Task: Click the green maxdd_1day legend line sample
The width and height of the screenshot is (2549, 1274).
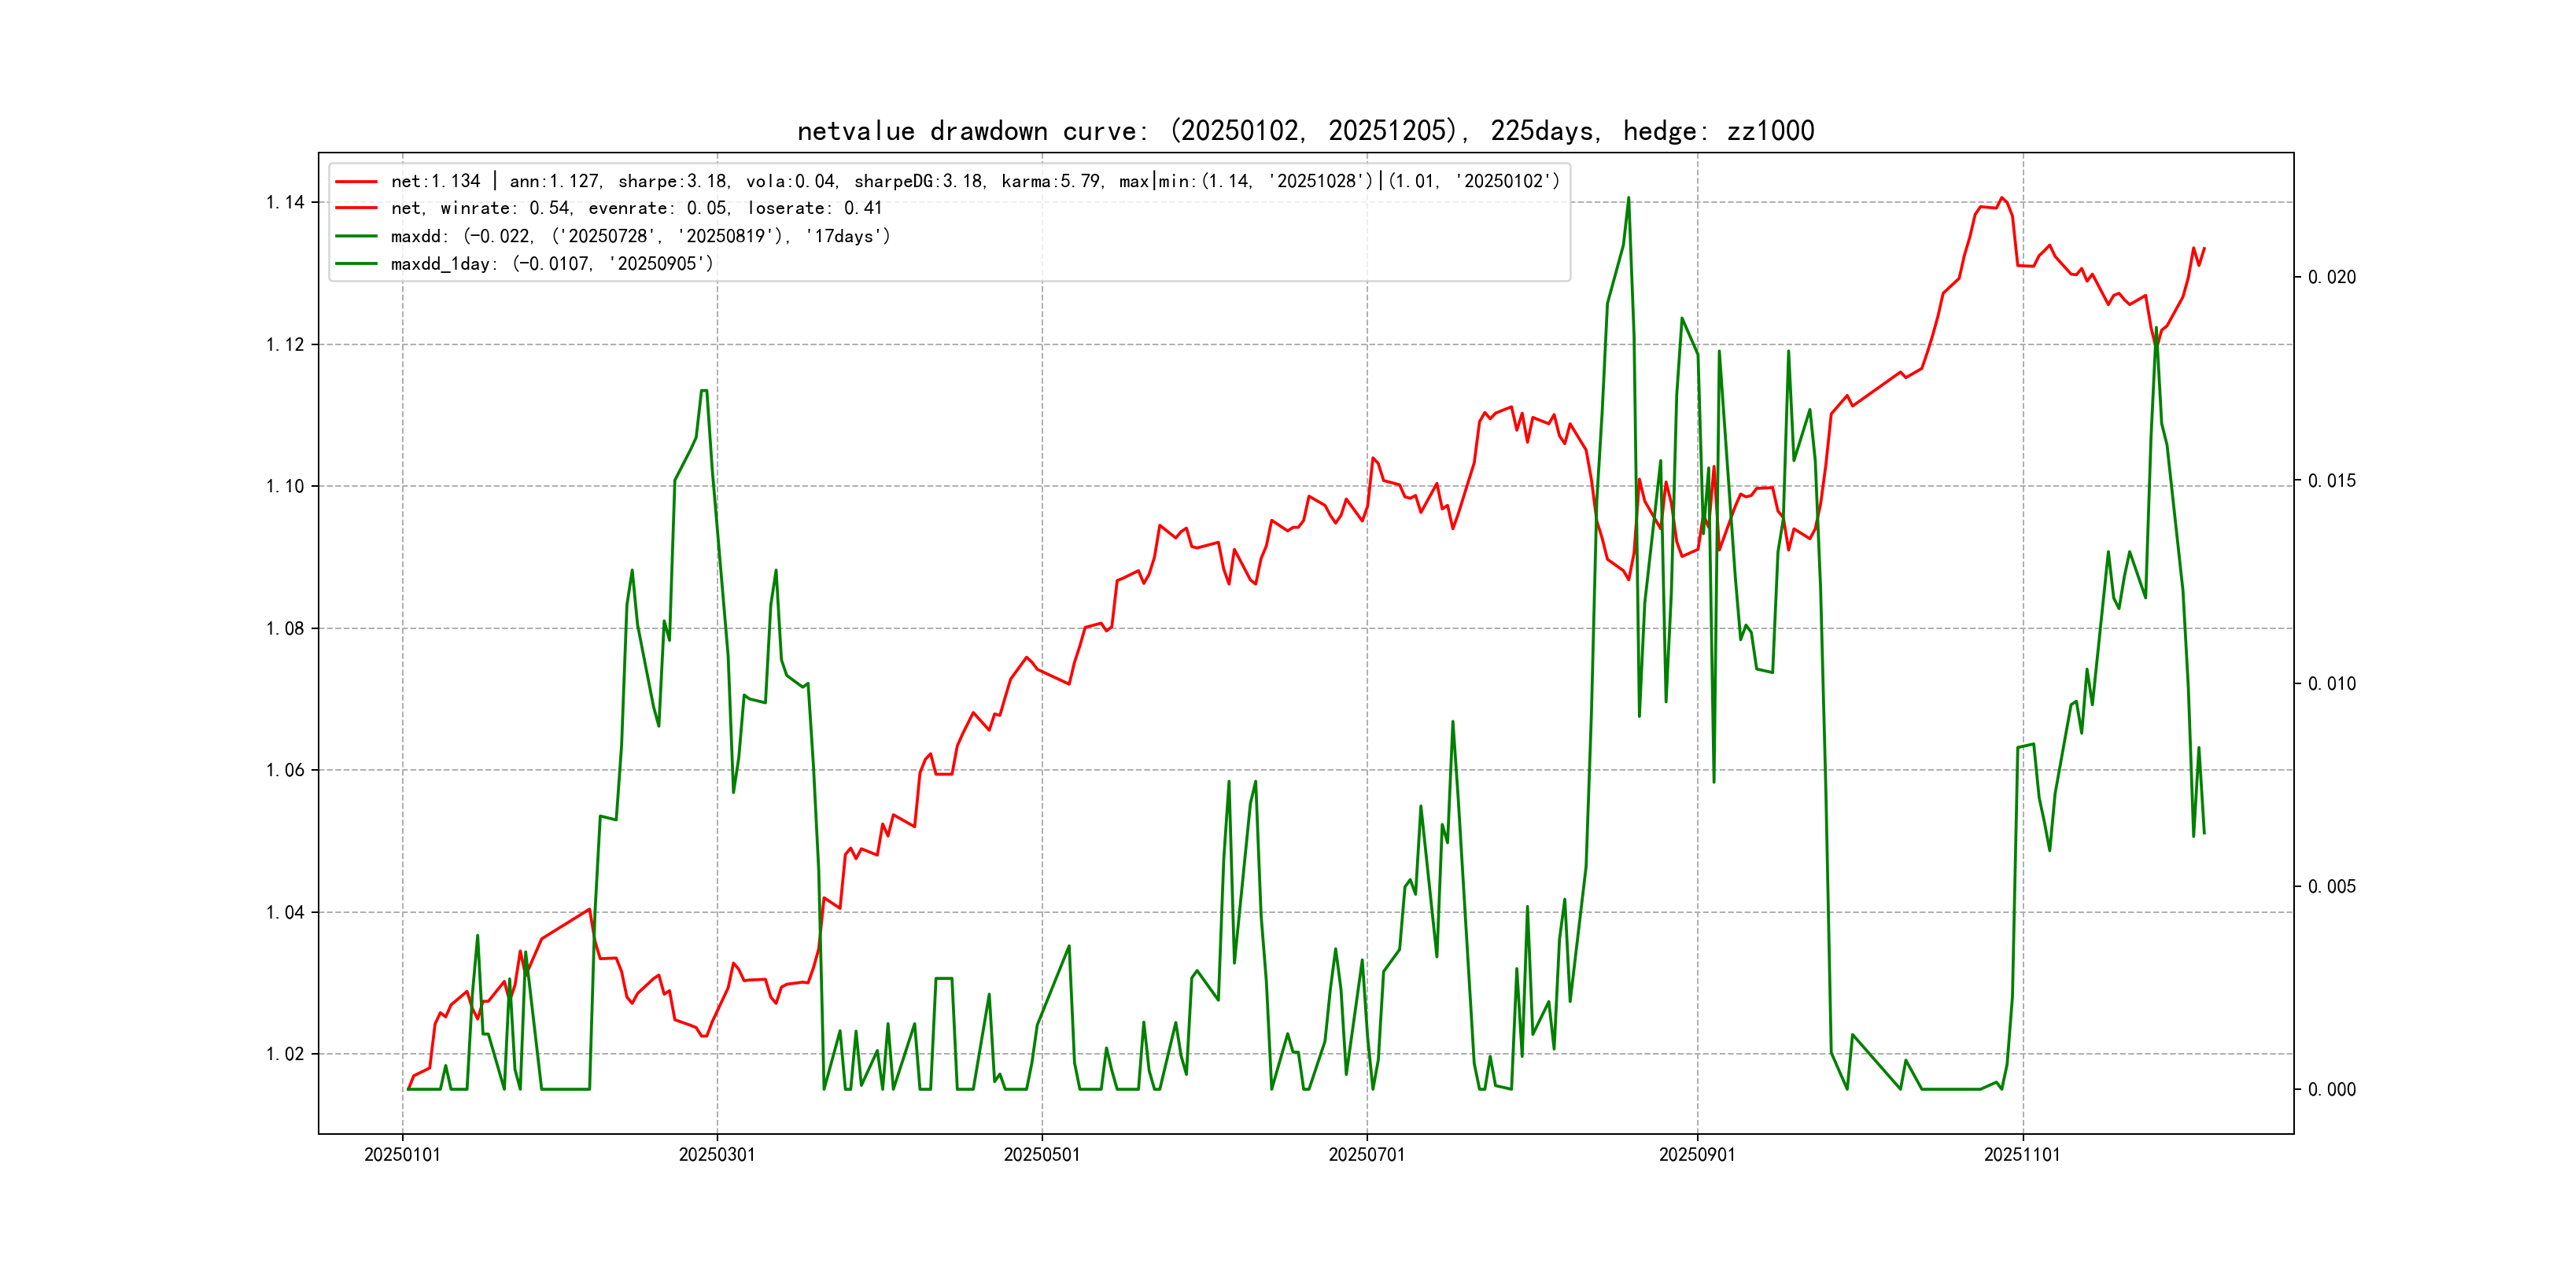Action: 356,264
